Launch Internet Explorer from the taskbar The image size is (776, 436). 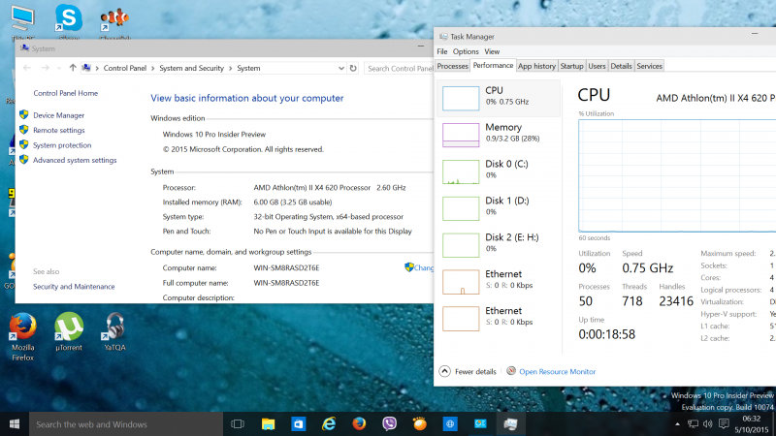pyautogui.click(x=329, y=424)
